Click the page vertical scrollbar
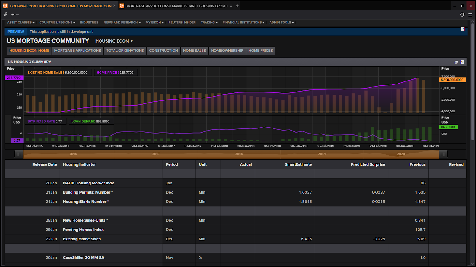The width and height of the screenshot is (476, 267). (x=472, y=82)
